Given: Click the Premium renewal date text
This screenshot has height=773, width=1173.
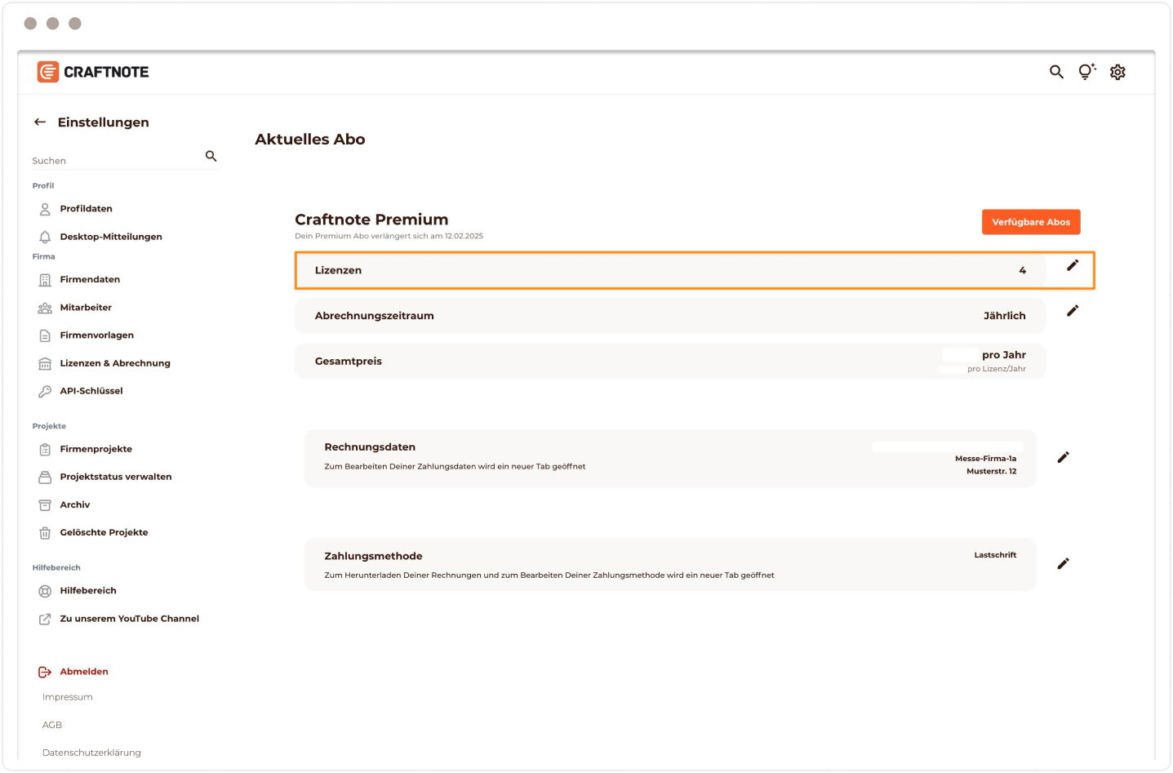Looking at the screenshot, I should (389, 236).
